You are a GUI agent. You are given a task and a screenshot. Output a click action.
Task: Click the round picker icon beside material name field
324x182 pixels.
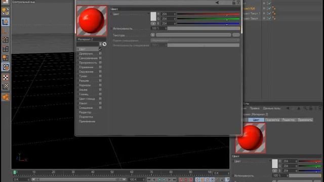click(104, 44)
